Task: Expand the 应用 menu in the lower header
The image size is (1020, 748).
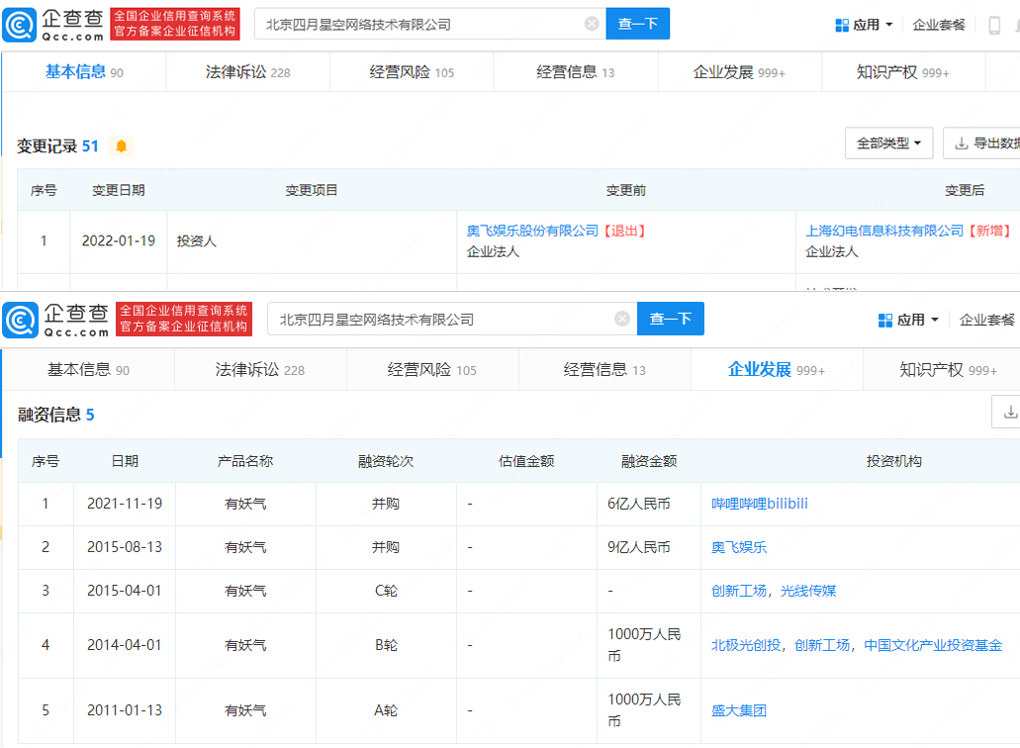Action: tap(908, 320)
